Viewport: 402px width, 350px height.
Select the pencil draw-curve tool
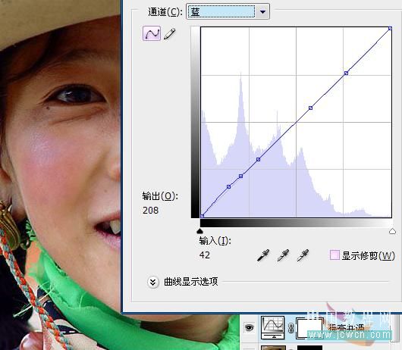[x=169, y=33]
